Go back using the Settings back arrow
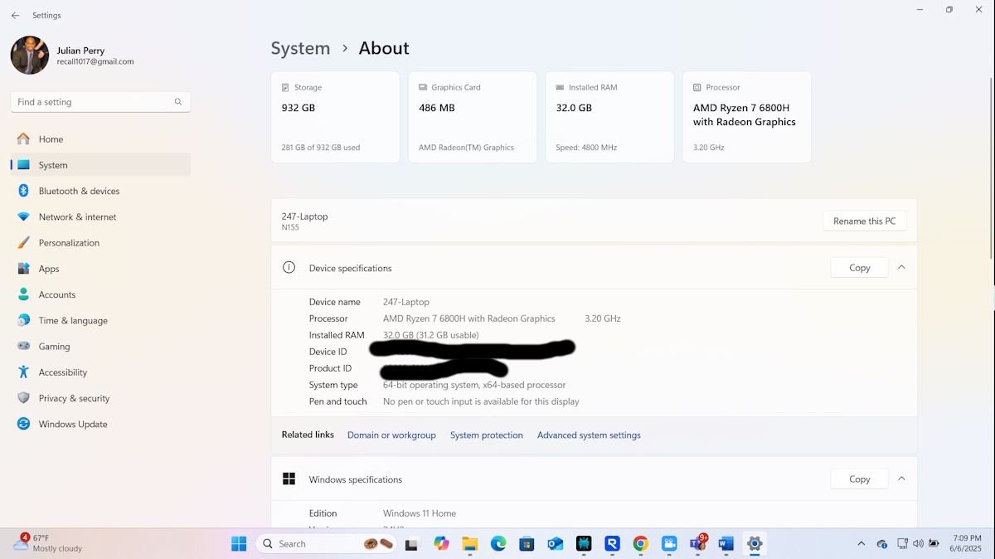This screenshot has height=559, width=995. (15, 15)
